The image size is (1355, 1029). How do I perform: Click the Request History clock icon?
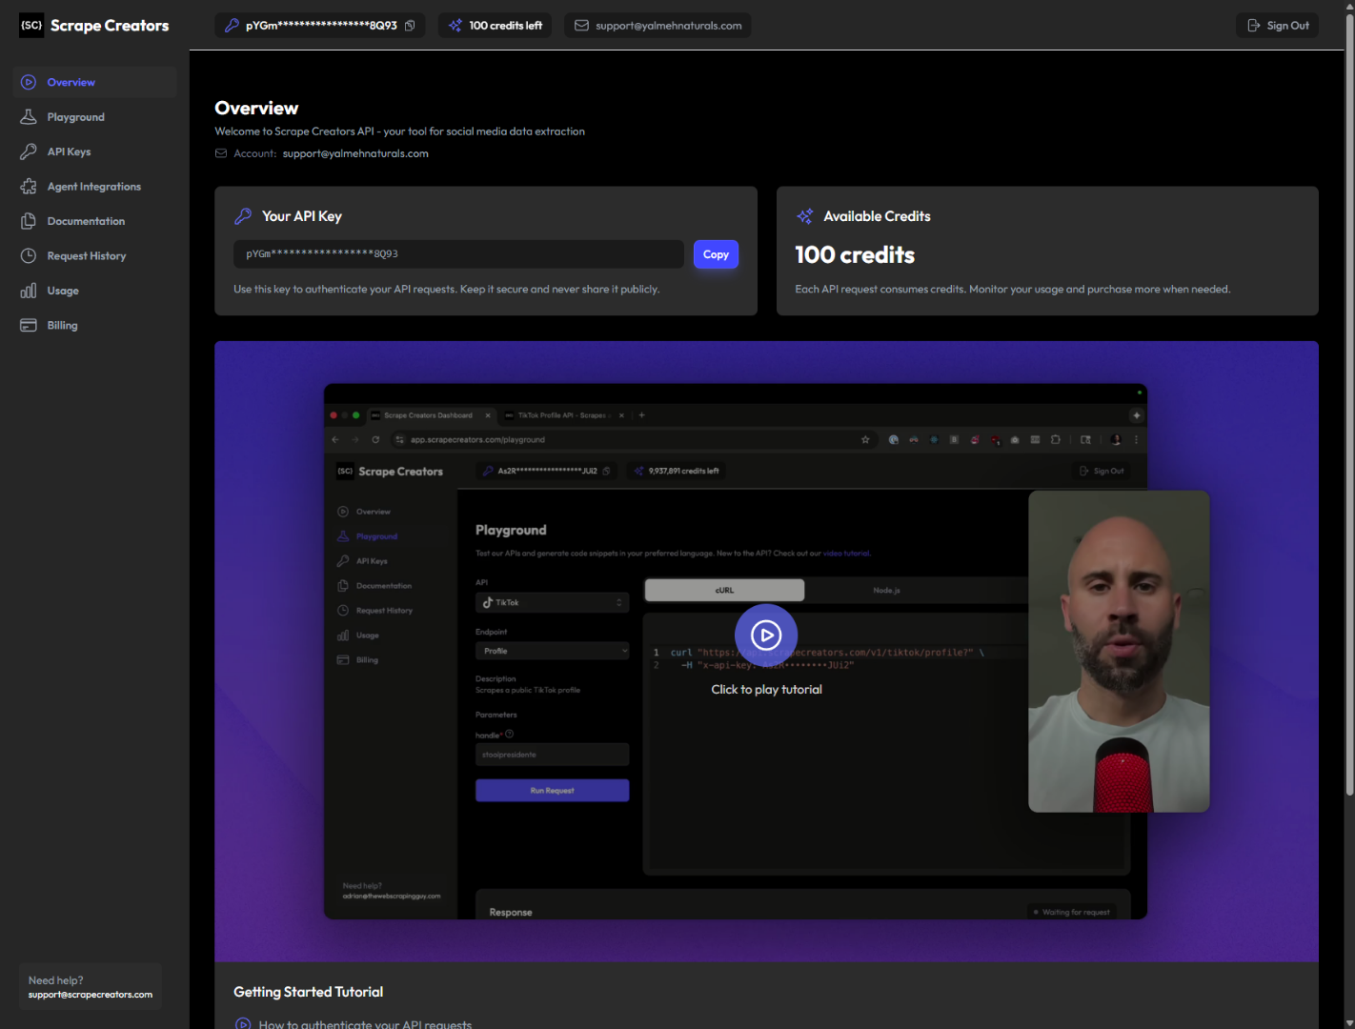coord(29,256)
